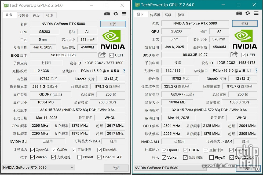Click the BIOS share icon in right window
The image size is (263, 175).
tap(234, 54)
